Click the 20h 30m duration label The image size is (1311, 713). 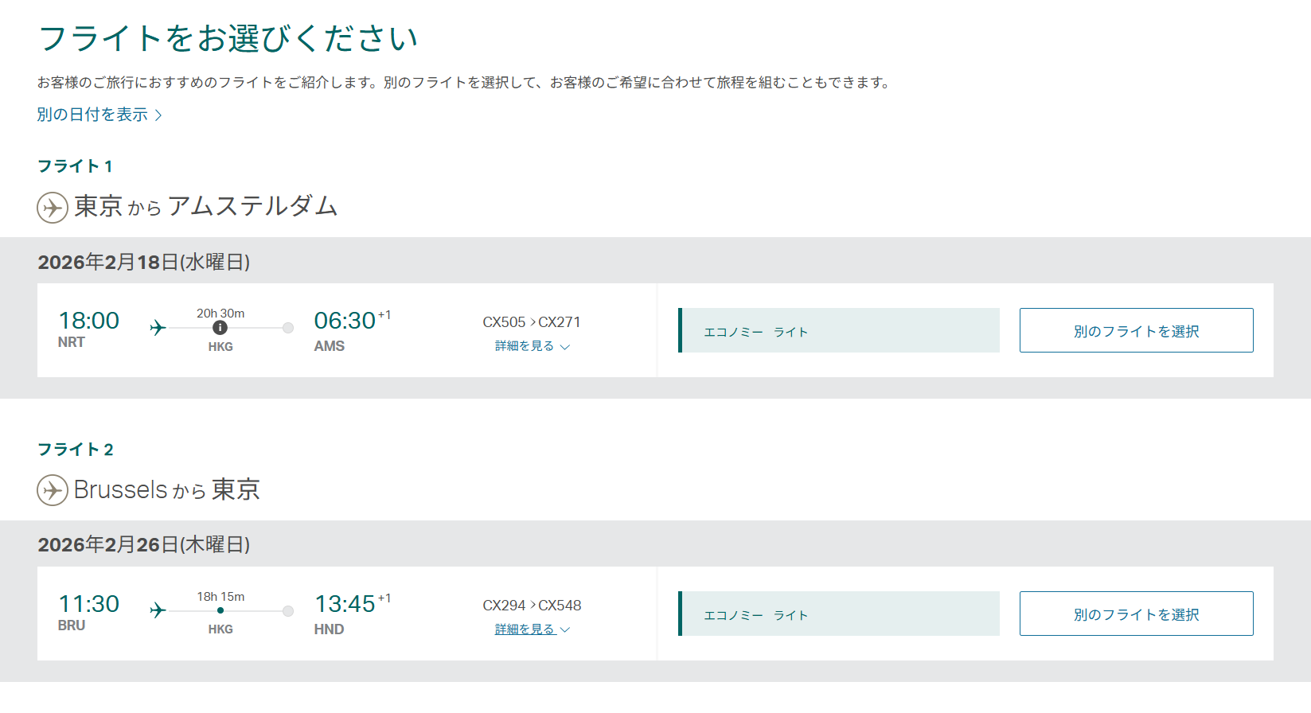[x=220, y=314]
